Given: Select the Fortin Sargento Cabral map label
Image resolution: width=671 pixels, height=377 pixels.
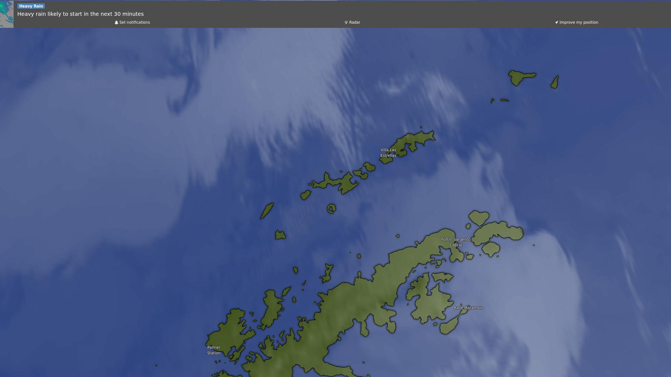Looking at the screenshot, I should click(455, 242).
